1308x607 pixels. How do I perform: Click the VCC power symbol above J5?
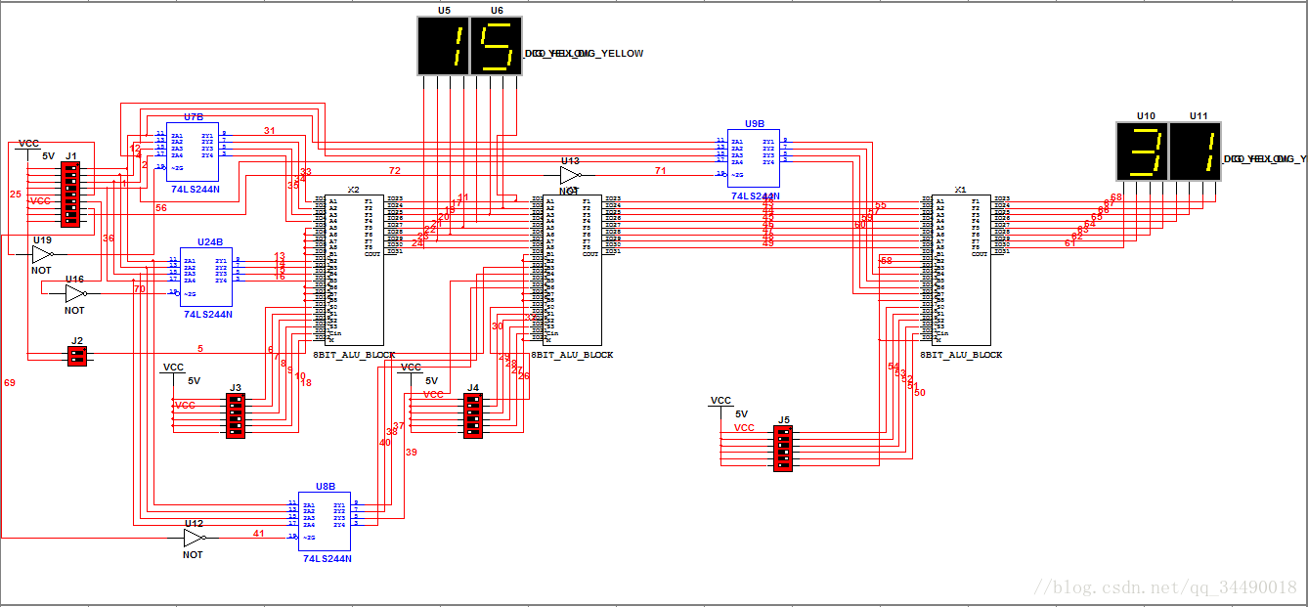tap(720, 401)
